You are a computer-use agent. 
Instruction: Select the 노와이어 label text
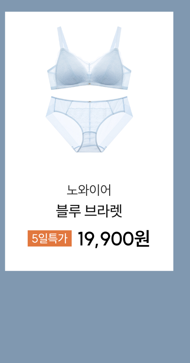[89, 191]
